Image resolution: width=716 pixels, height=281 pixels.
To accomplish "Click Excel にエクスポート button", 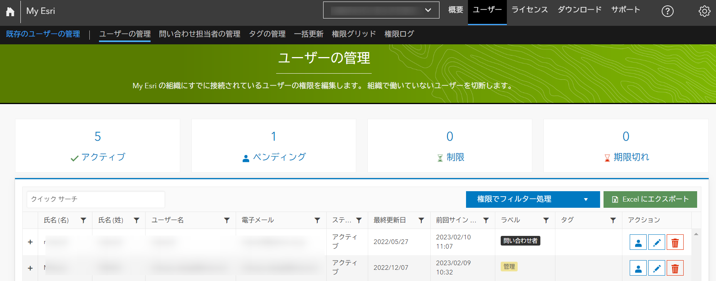I will pos(650,199).
